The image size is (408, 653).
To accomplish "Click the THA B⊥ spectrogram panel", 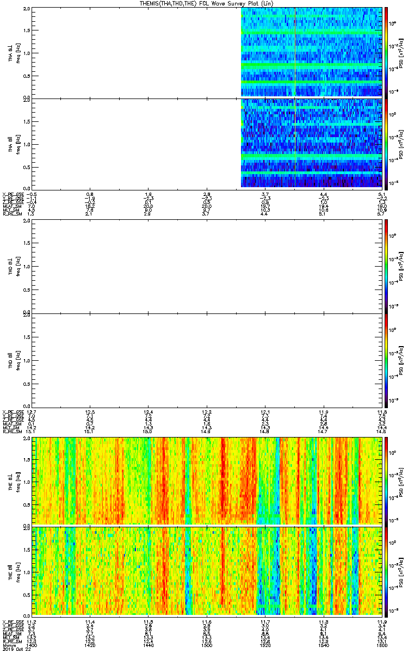I will coord(207,52).
